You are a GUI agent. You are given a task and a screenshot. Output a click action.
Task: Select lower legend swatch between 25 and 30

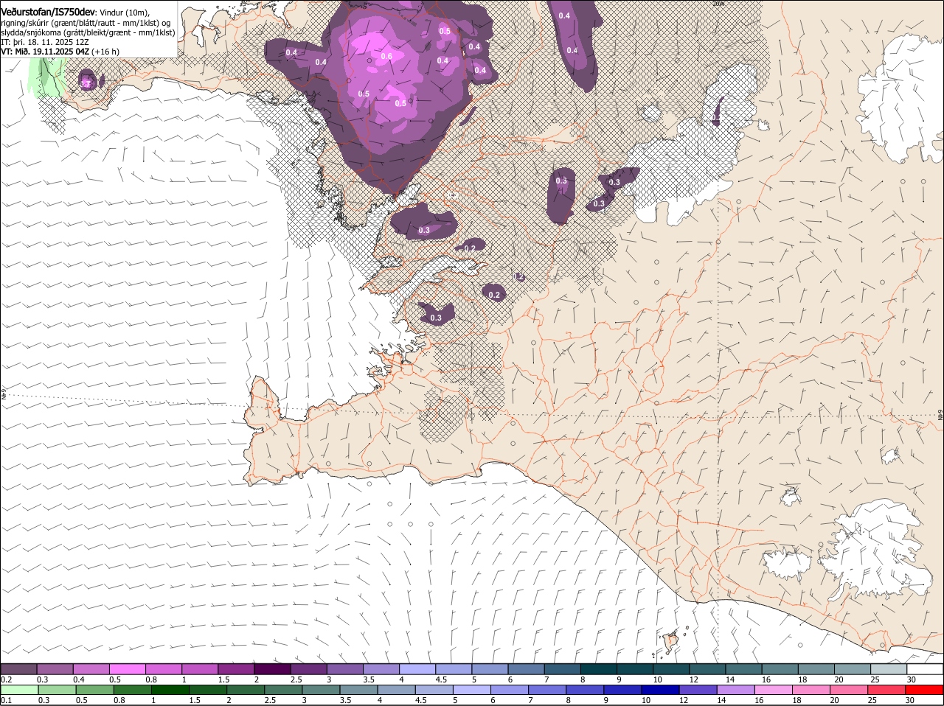pos(887,690)
